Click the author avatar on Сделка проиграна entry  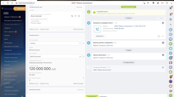click(x=163, y=55)
